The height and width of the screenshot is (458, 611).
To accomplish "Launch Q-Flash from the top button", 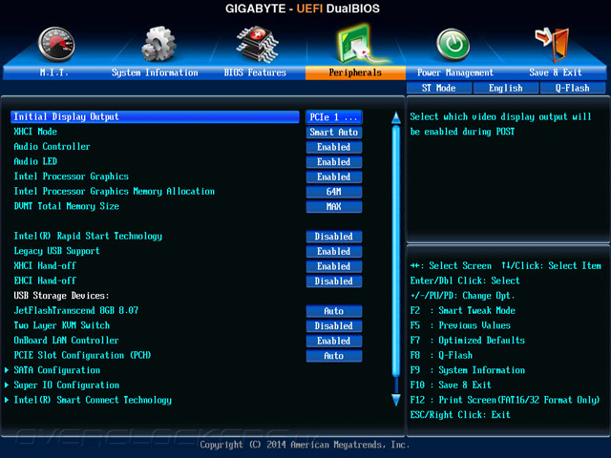I will coord(573,88).
